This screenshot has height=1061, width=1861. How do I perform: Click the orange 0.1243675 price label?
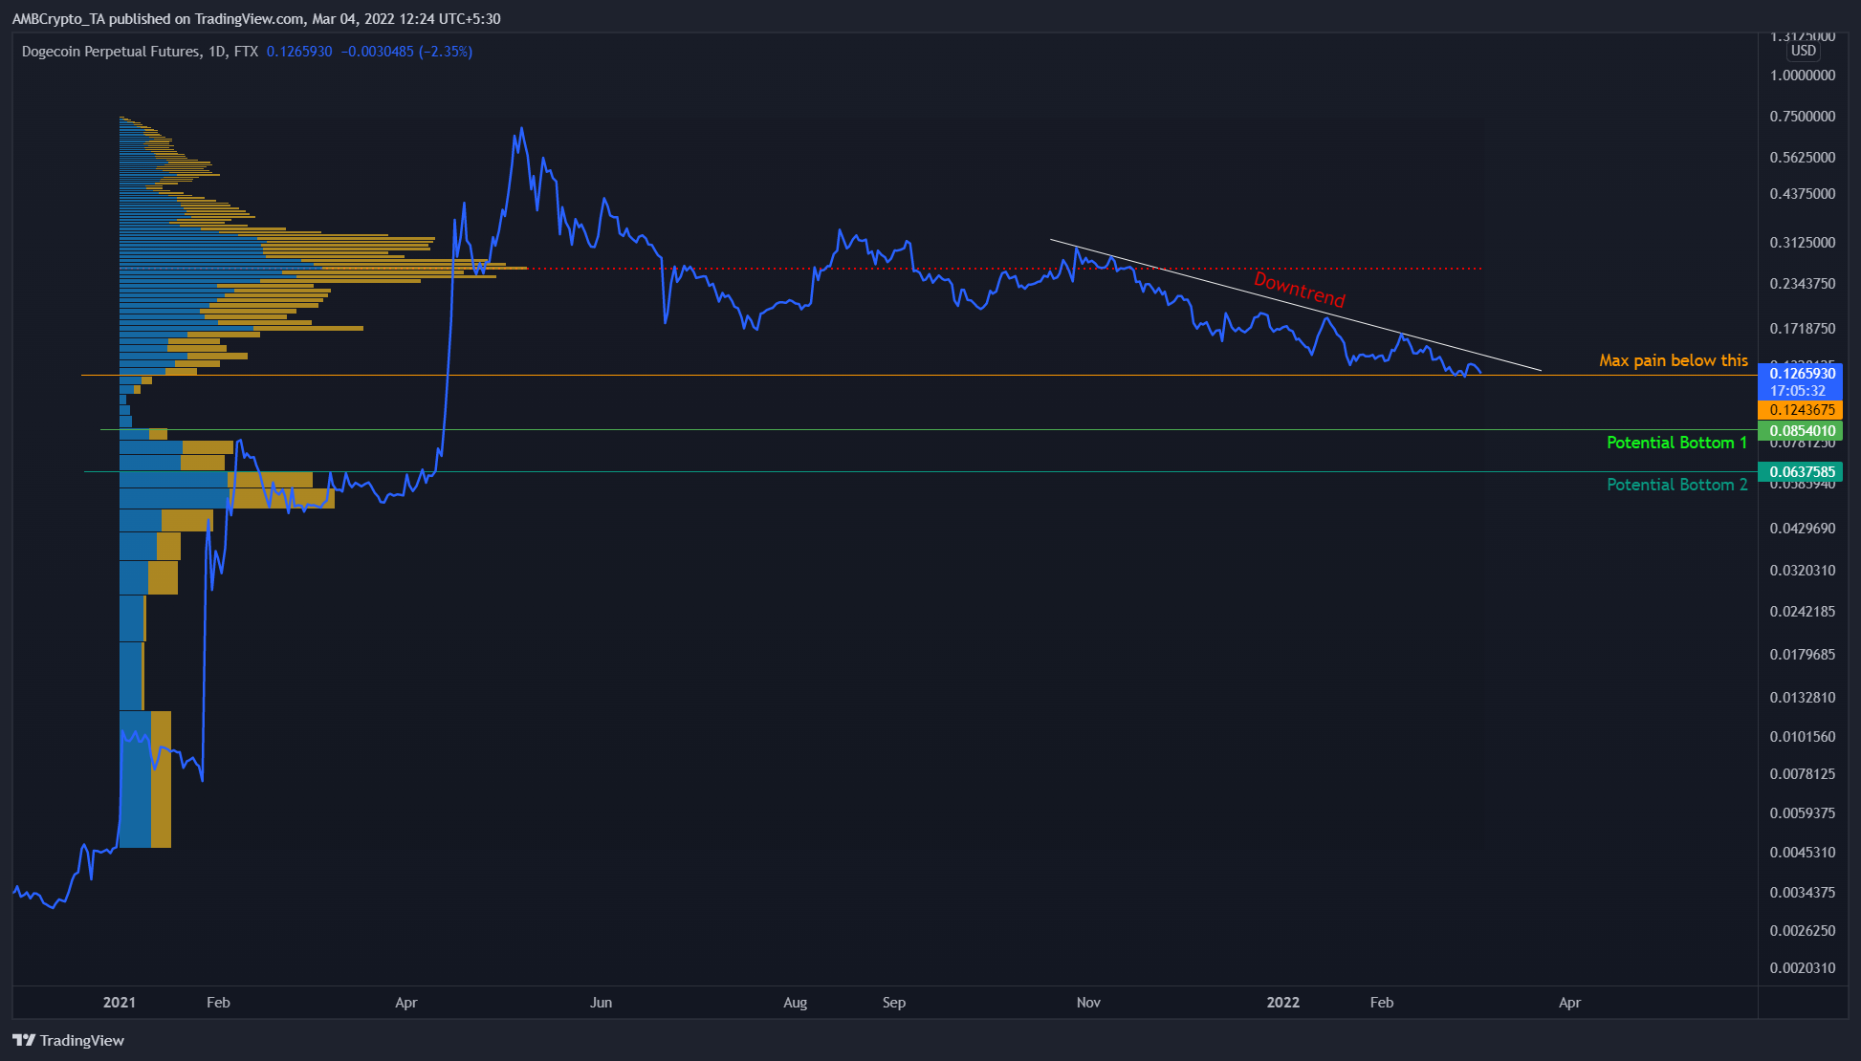tap(1802, 410)
